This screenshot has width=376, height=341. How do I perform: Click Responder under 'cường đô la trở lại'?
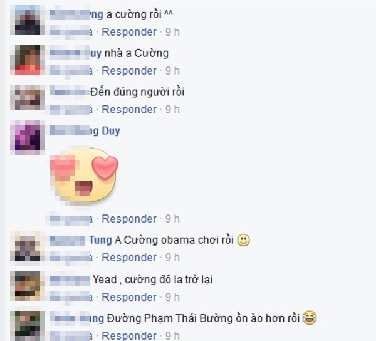click(x=129, y=297)
